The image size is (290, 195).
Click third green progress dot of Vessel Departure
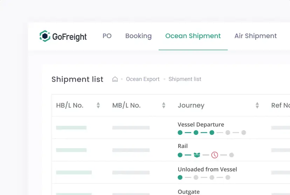pos(212,132)
